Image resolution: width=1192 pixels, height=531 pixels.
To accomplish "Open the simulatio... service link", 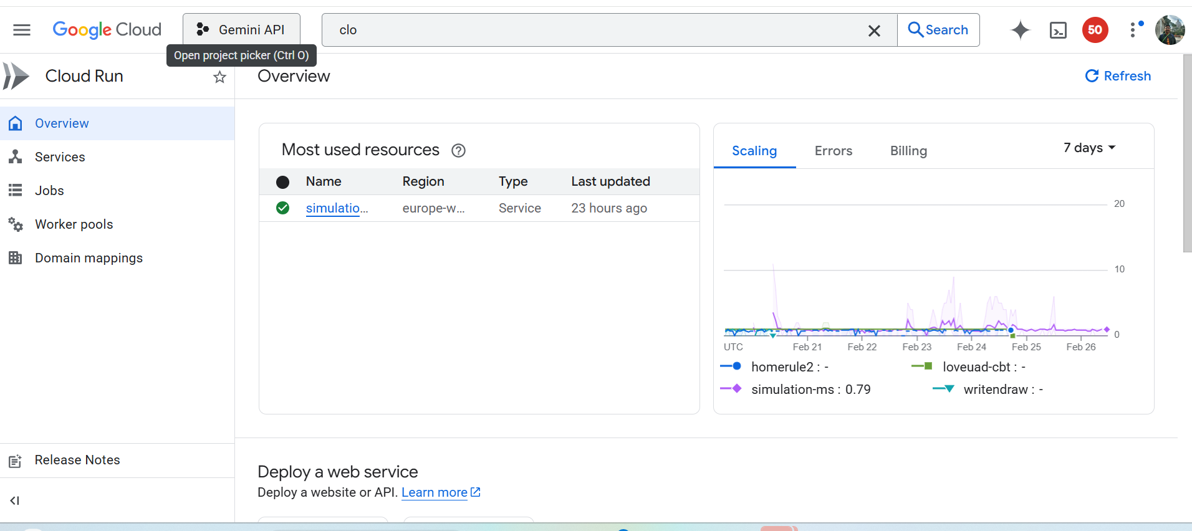I will [x=337, y=208].
